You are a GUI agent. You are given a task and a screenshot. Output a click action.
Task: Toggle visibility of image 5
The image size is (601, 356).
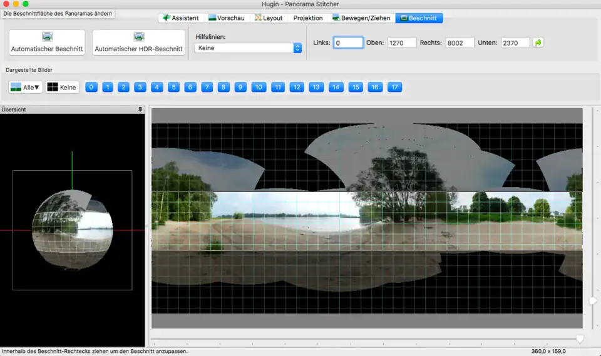[173, 88]
